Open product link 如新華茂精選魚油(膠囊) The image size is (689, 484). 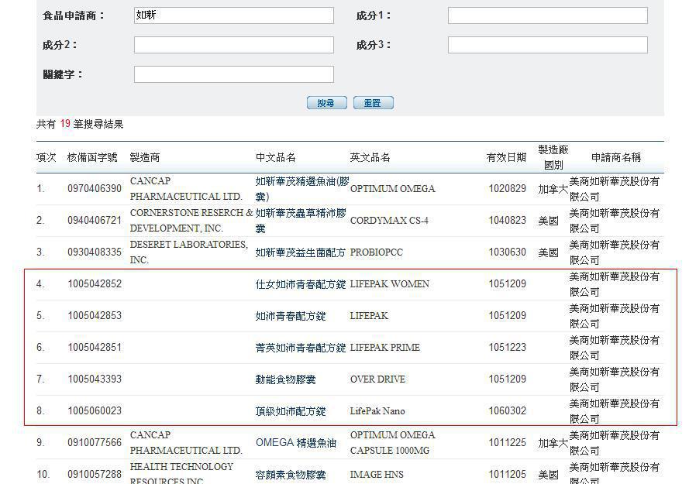click(x=302, y=189)
